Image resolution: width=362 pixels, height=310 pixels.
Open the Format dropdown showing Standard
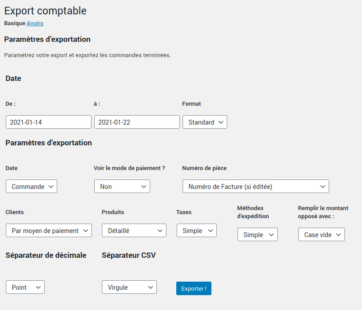coord(205,122)
